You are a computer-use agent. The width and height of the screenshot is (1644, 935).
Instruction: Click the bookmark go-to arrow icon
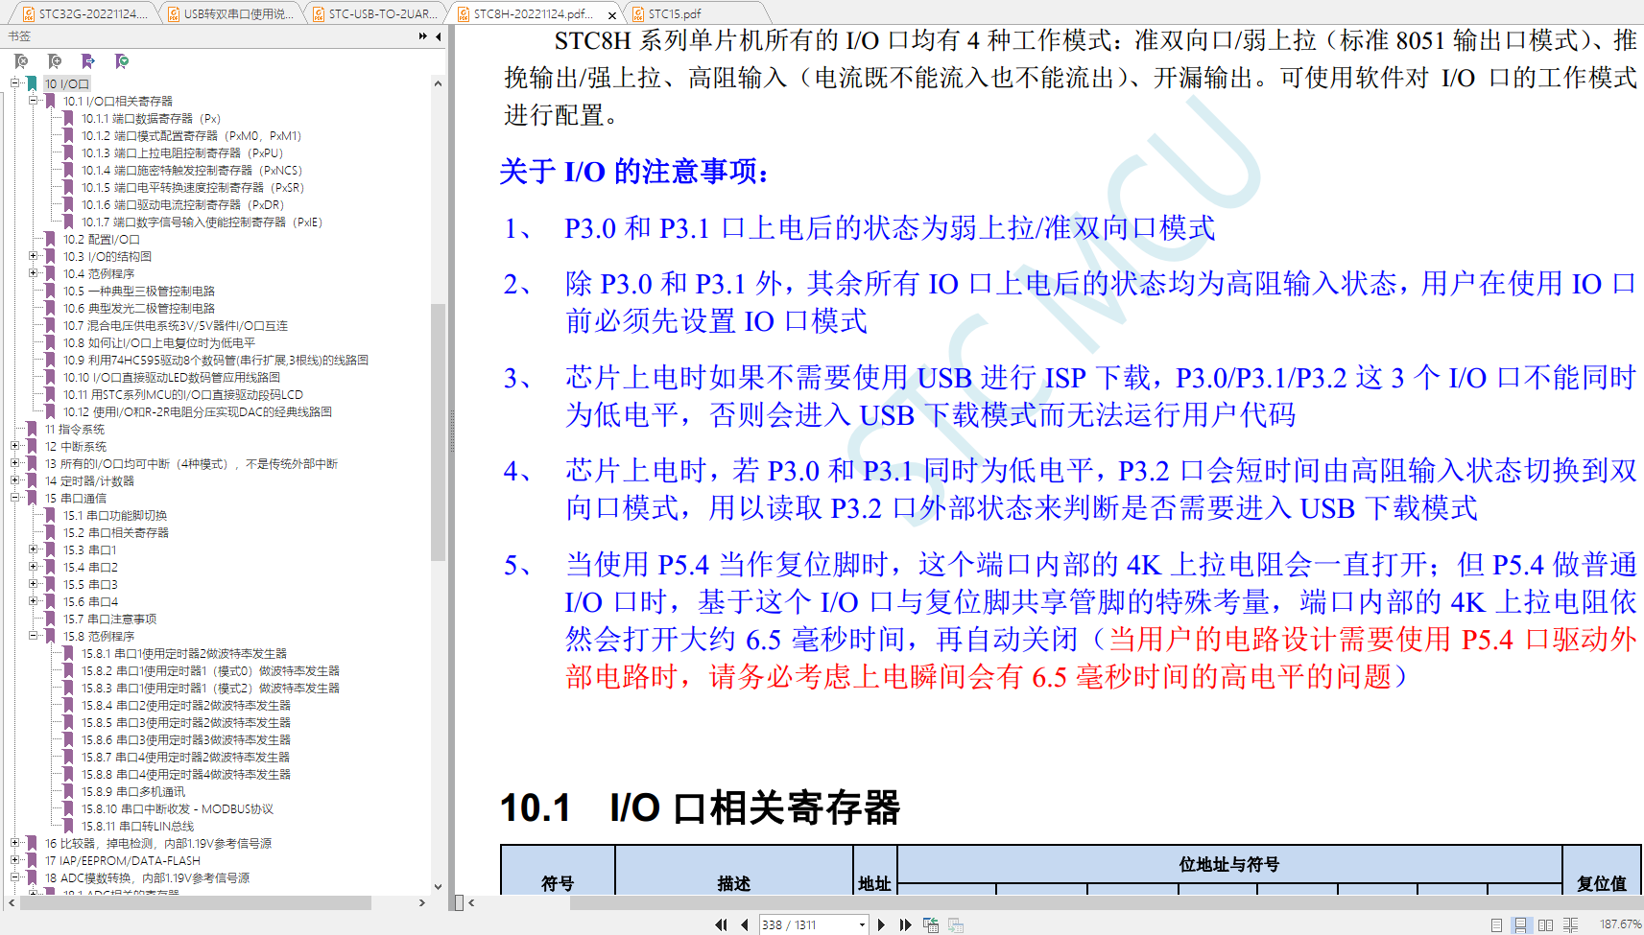[x=88, y=61]
